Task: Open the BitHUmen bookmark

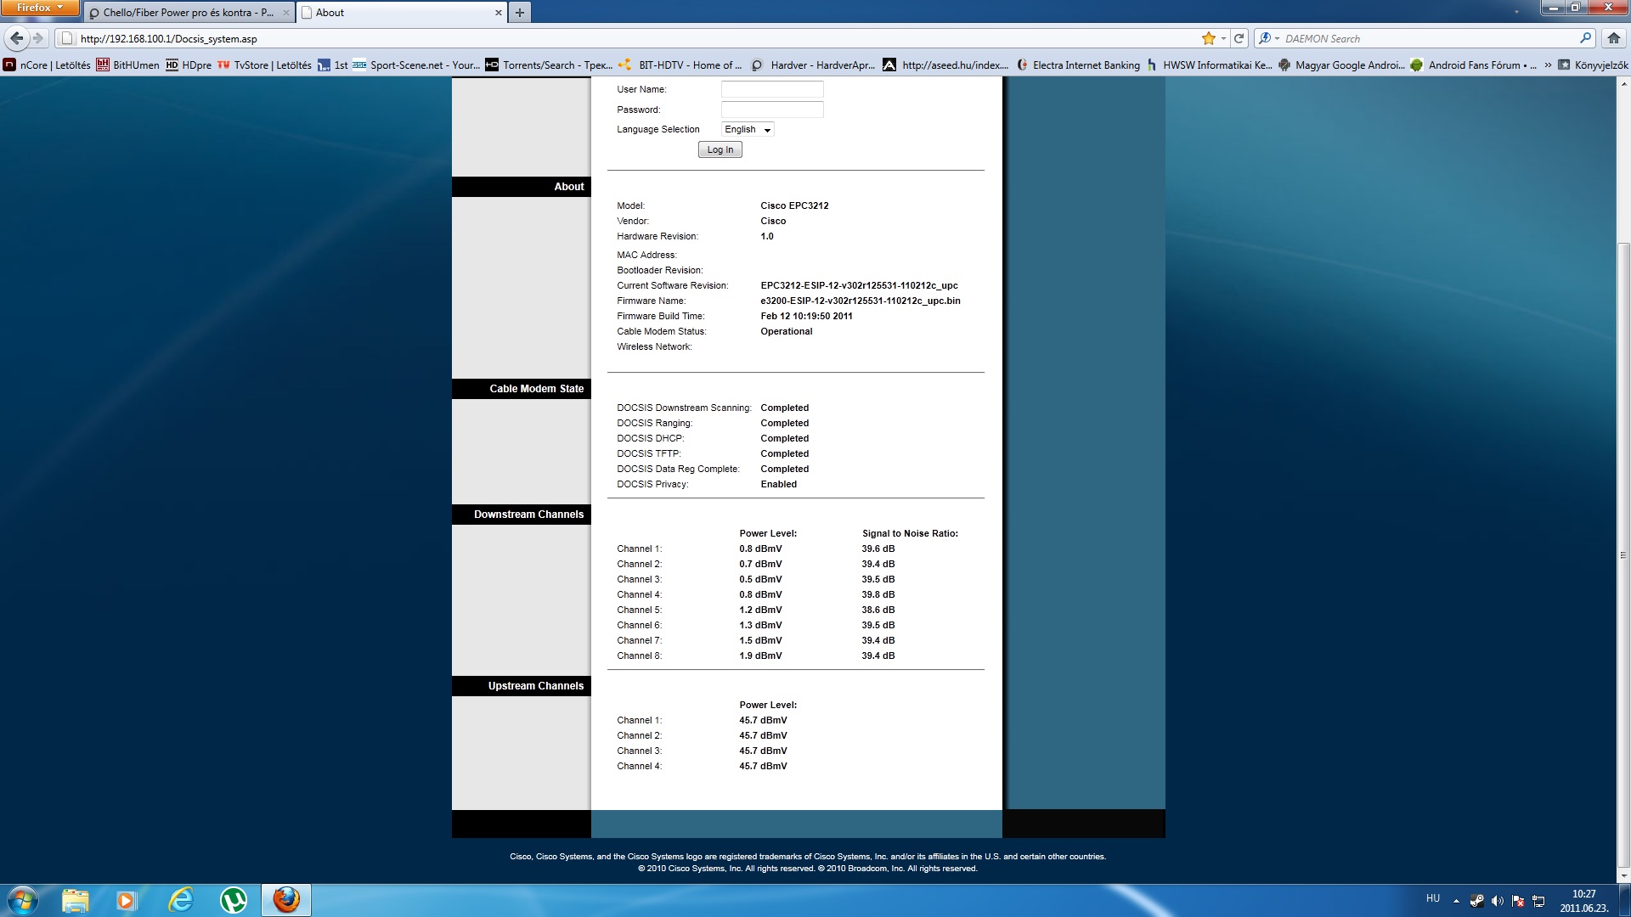Action: 127,65
